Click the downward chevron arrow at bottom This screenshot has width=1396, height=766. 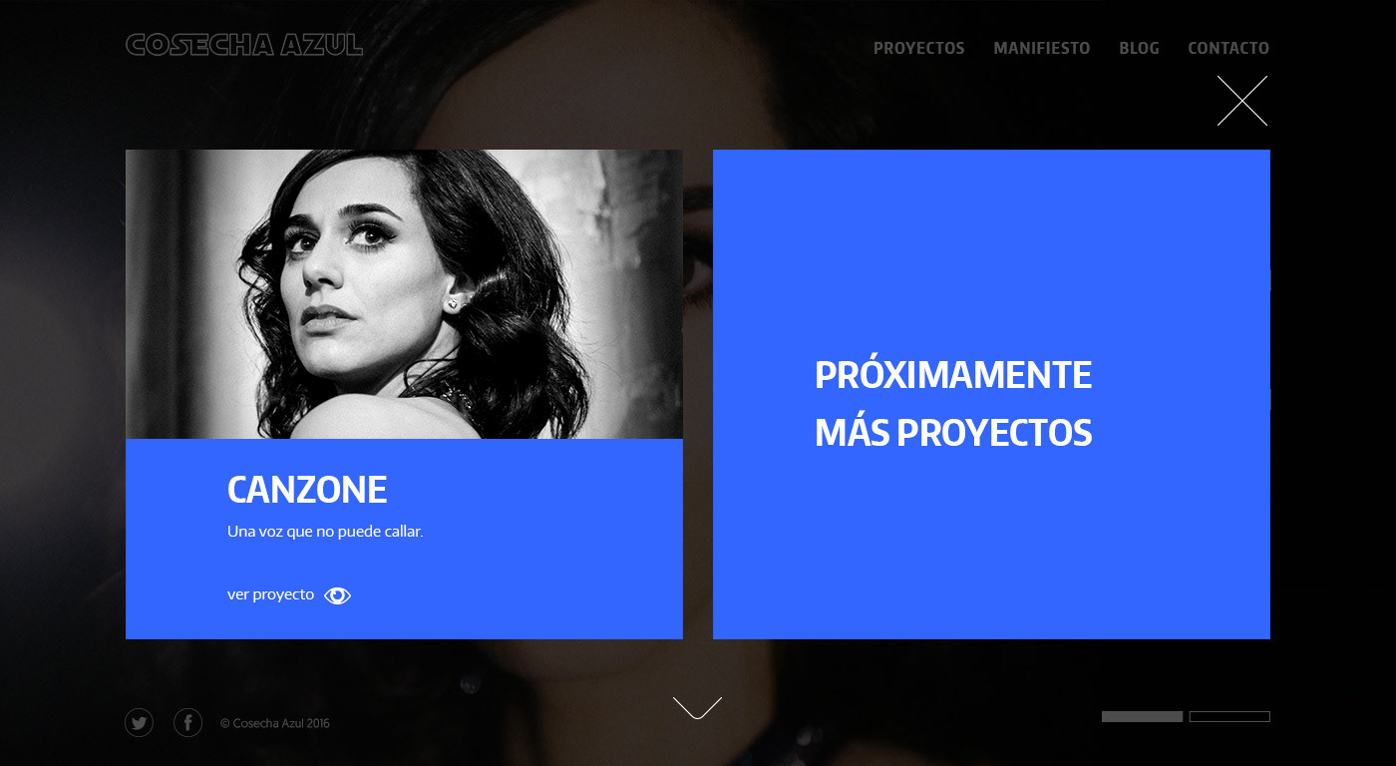[697, 707]
